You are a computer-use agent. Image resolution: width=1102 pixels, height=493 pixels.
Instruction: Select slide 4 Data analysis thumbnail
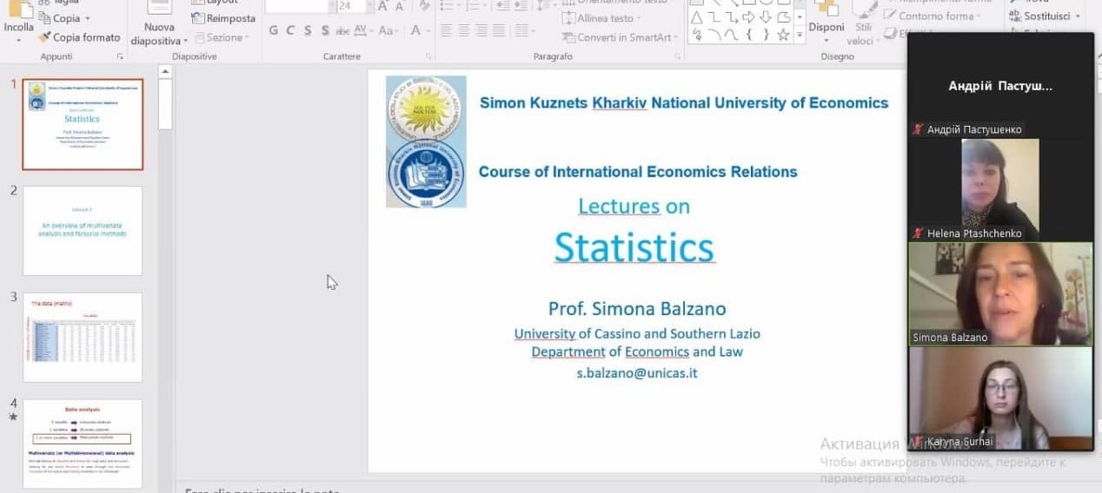pos(83,444)
